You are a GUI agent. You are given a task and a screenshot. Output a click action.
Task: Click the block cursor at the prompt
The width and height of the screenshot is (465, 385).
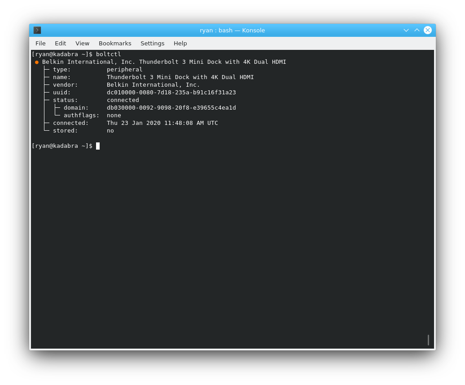tap(98, 146)
